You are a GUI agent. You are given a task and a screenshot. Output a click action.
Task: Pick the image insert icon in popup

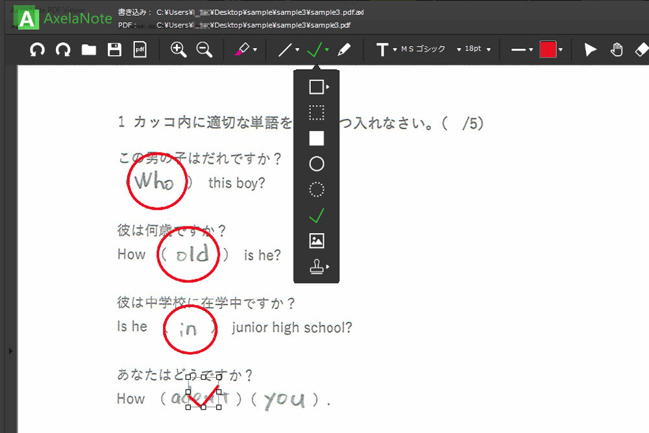click(x=317, y=241)
